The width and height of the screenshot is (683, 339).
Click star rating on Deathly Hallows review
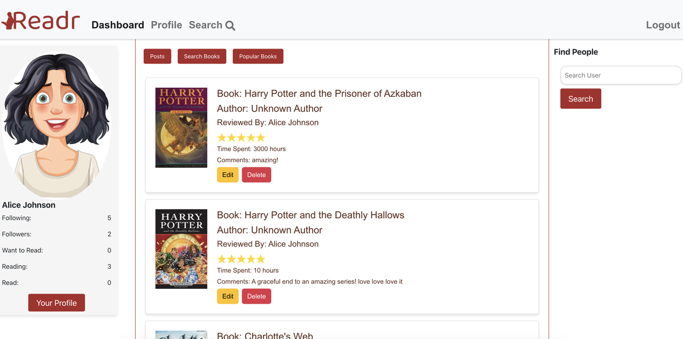tap(241, 259)
